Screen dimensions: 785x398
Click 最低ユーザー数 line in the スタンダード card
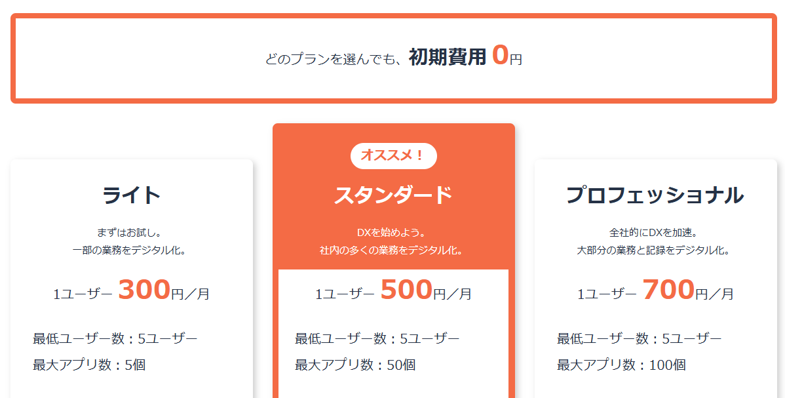pos(377,339)
